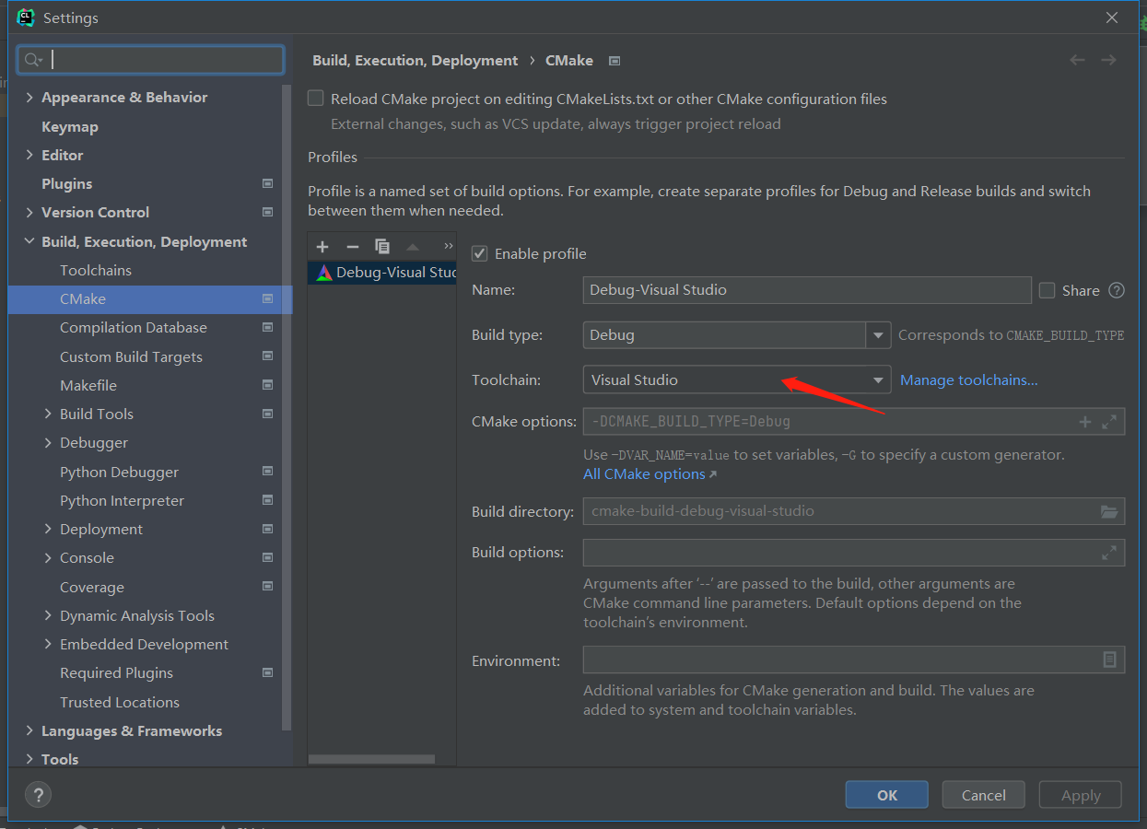
Task: Toggle the Enable profile checkbox
Action: [x=480, y=253]
